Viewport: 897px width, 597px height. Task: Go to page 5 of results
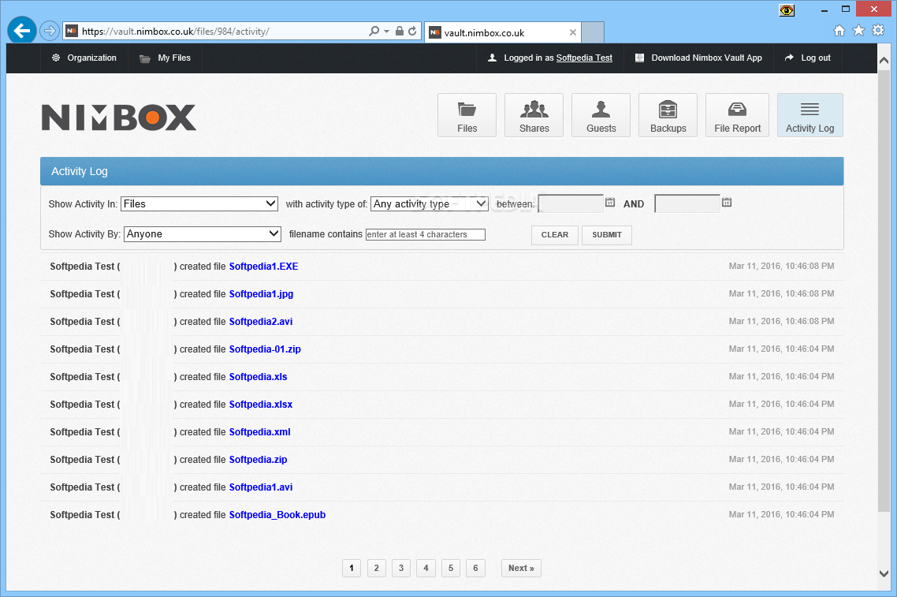click(451, 569)
